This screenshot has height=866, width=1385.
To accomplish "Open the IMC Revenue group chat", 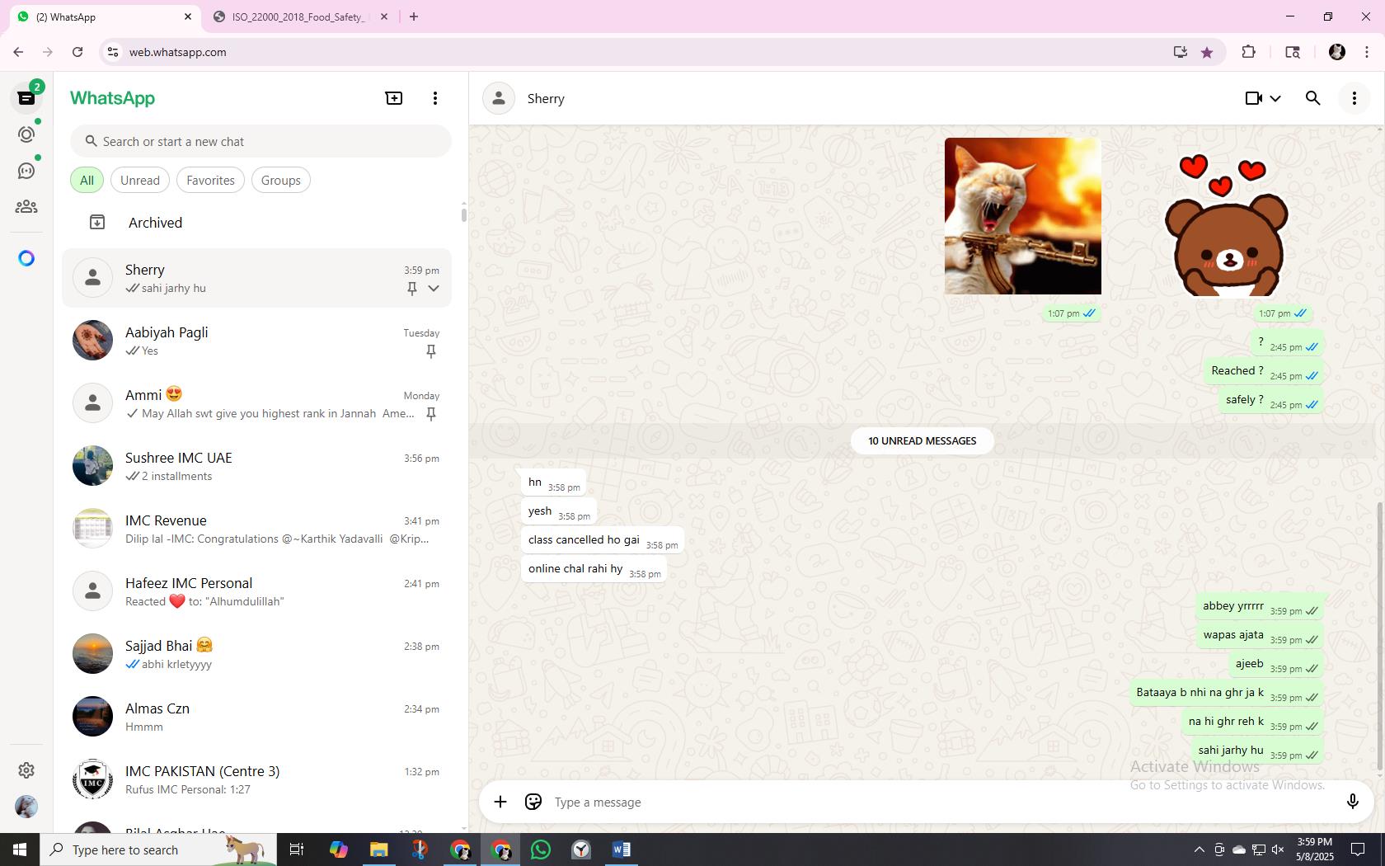I will pos(256,529).
